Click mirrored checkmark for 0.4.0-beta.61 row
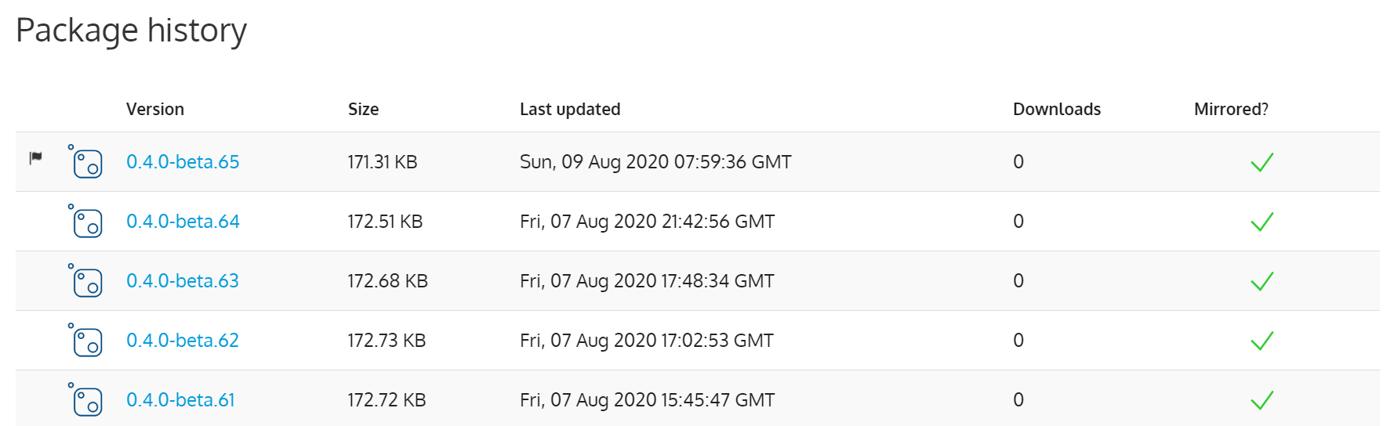 click(x=1262, y=400)
